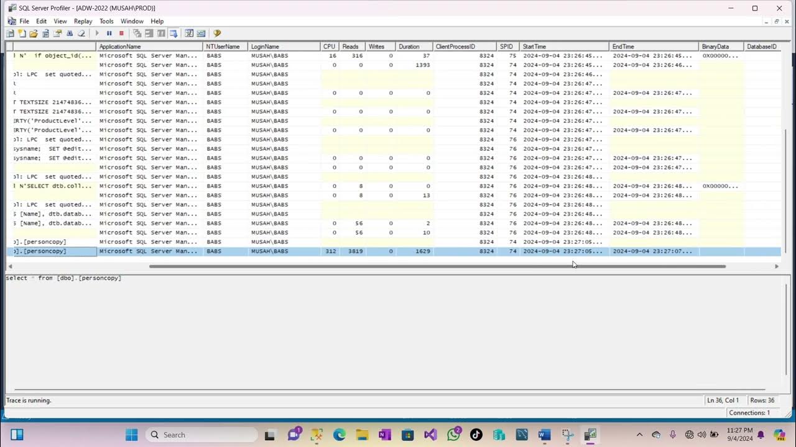Click the SPID column header
Screen dimensions: 796x447
tap(509, 47)
